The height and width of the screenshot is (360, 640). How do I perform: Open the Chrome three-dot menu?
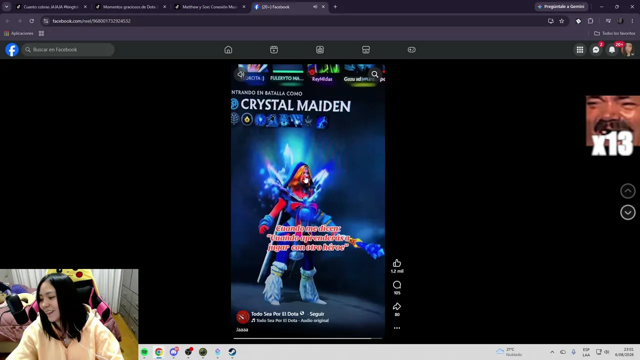pyautogui.click(x=632, y=21)
